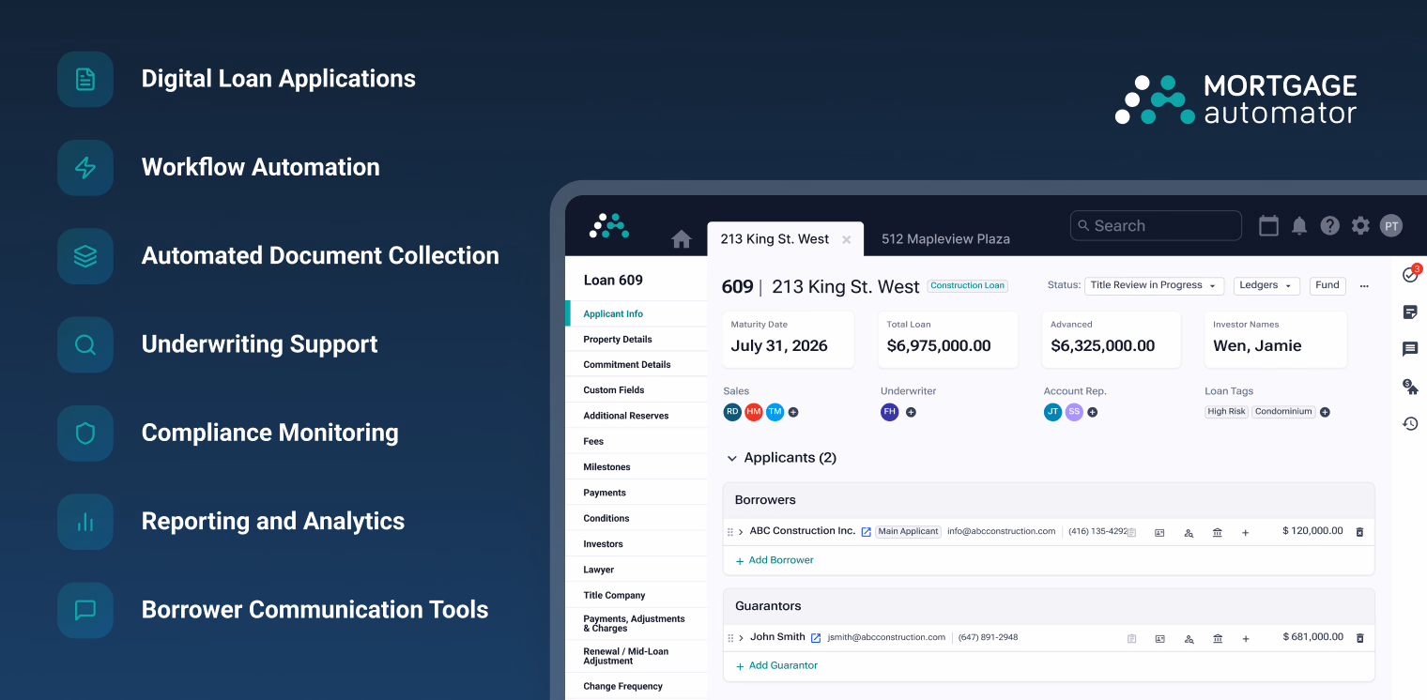
Task: Add a person under Account Rep.
Action: coord(1093,412)
